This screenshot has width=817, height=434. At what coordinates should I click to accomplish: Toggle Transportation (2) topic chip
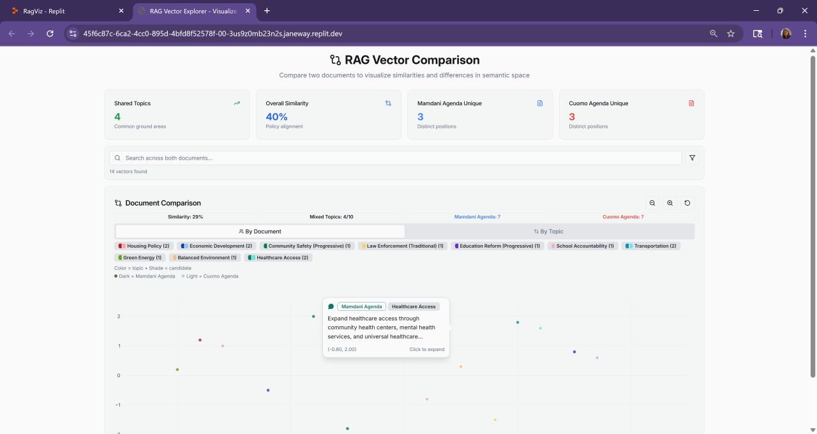coord(651,246)
